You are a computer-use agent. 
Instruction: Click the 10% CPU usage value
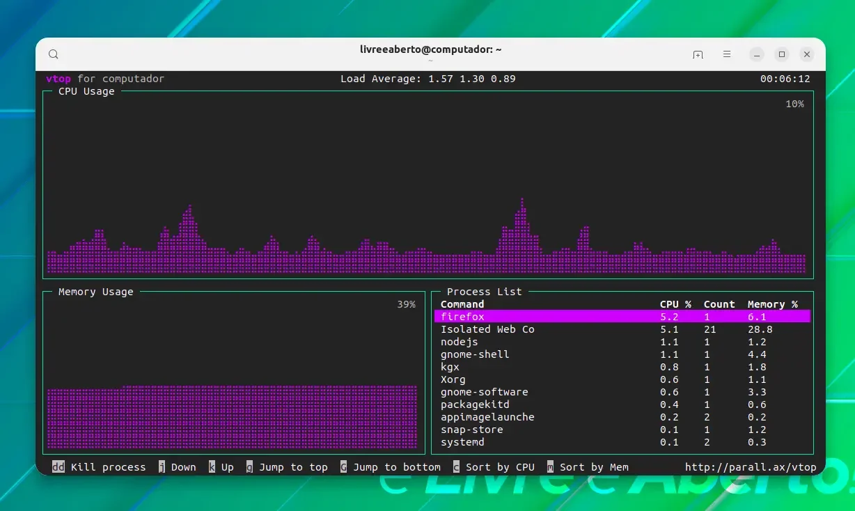794,104
